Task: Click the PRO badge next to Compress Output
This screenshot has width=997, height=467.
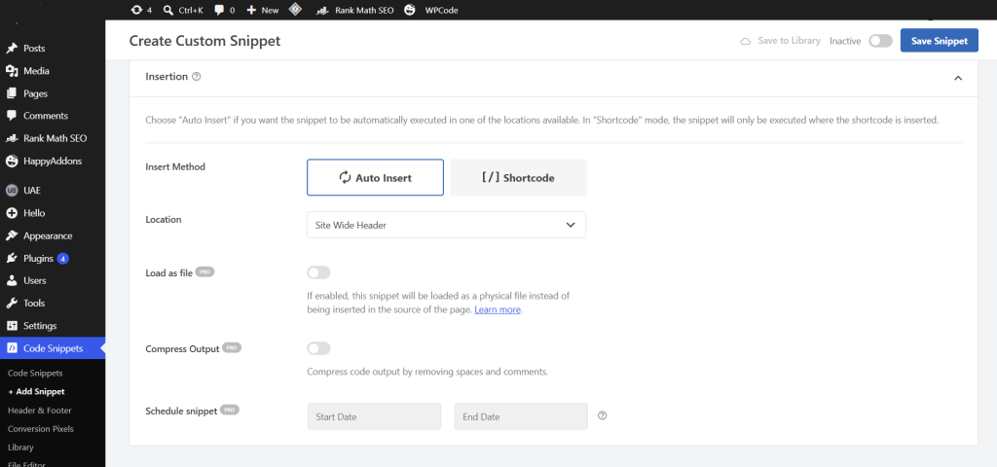Action: click(232, 348)
